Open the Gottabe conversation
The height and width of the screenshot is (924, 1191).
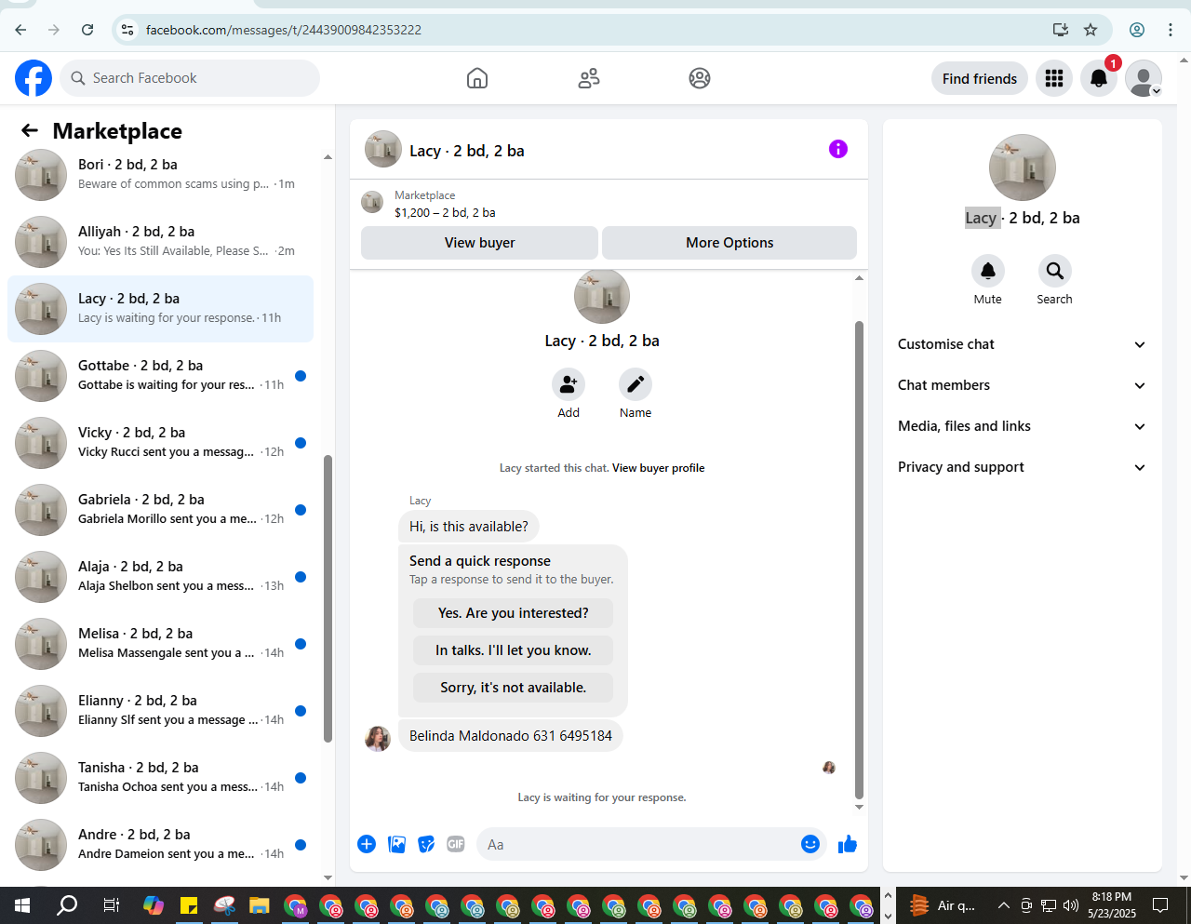click(160, 376)
